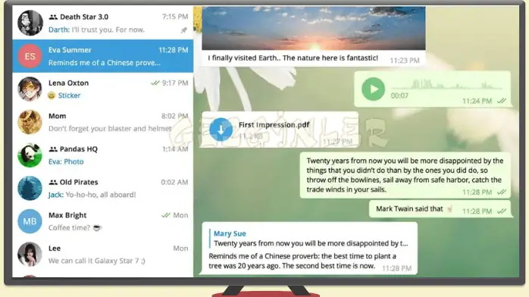Click the Sticker emoji in Lena Oxton's preview
Screen dimensions: 529x297
pyautogui.click(x=52, y=95)
